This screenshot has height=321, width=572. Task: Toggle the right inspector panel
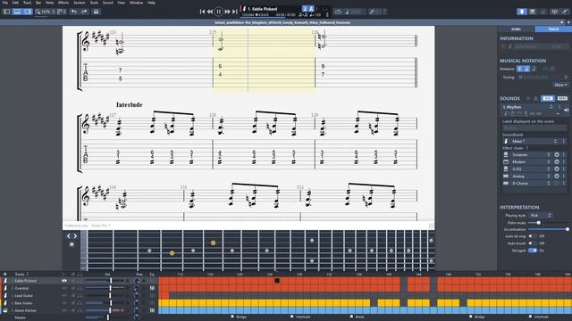[28, 12]
